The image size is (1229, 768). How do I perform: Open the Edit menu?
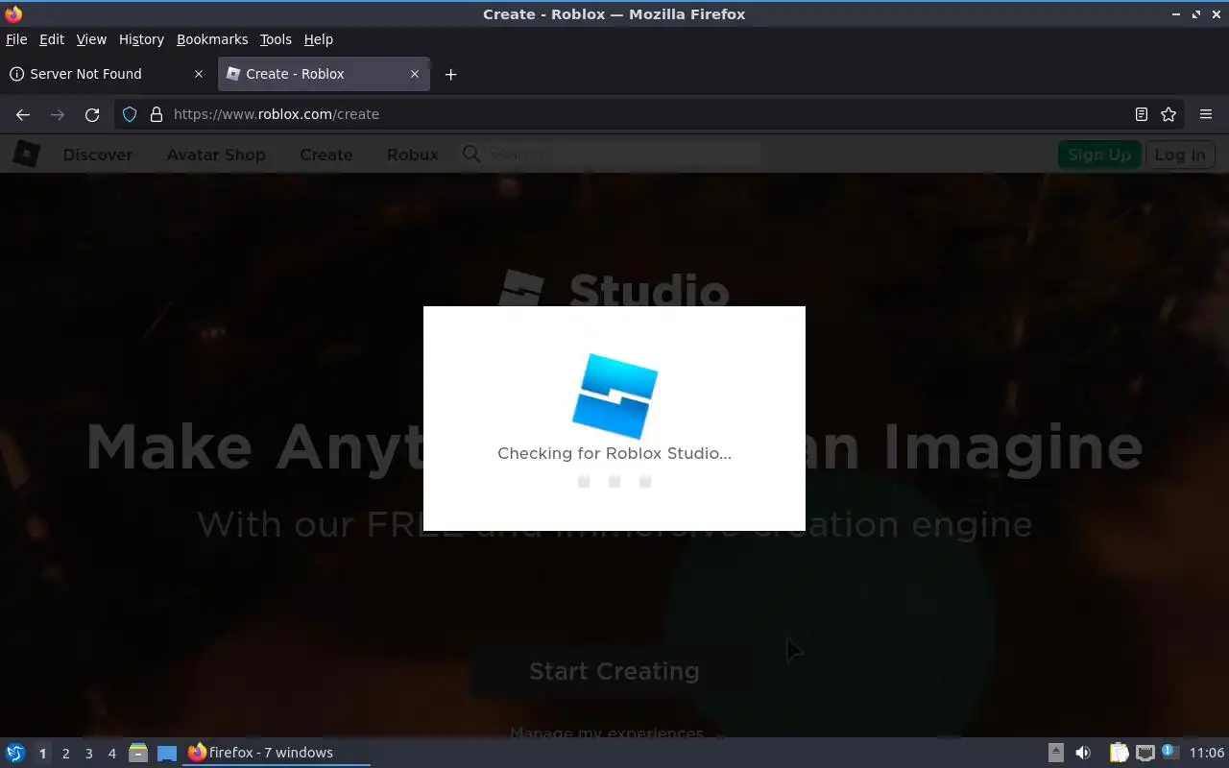pos(52,39)
